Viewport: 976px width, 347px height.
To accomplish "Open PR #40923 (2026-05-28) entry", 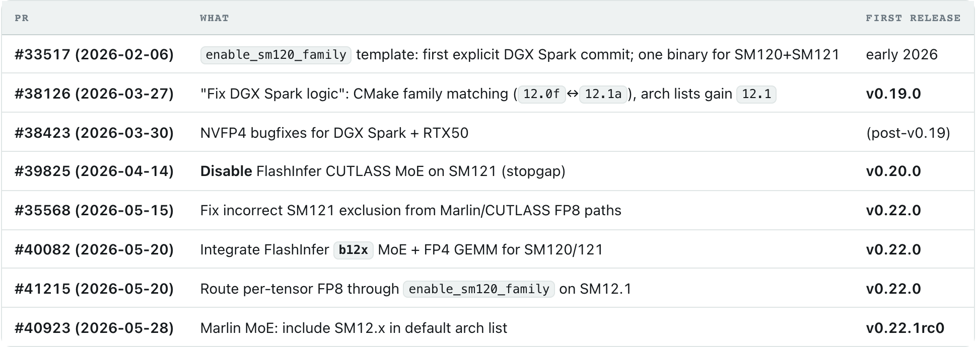I will tap(94, 328).
